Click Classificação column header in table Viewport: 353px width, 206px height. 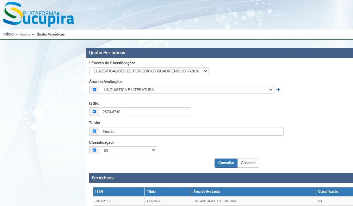(x=335, y=192)
